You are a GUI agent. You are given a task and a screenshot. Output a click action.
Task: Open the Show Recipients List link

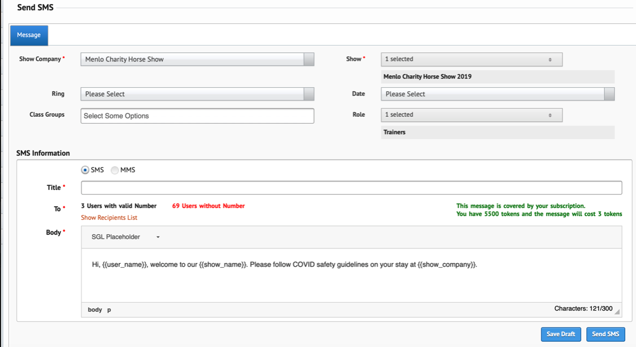109,218
